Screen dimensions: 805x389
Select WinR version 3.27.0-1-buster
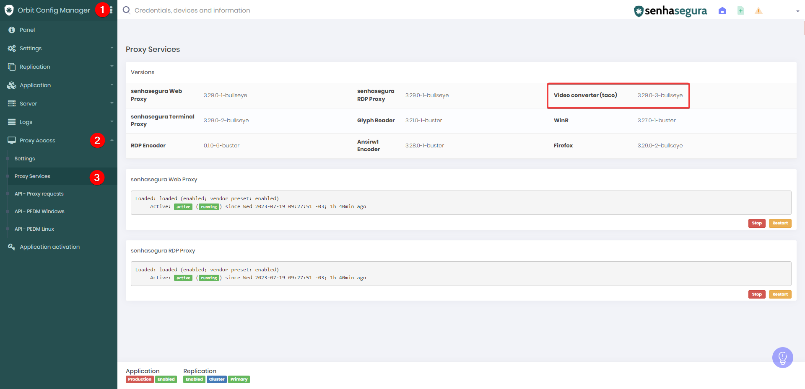click(657, 121)
